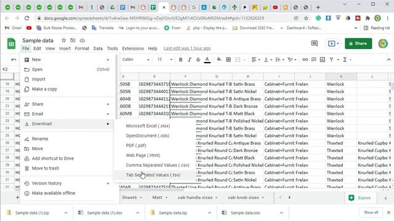This screenshot has width=394, height=221.
Task: Insert a link with the chain icon
Action: [x=305, y=60]
